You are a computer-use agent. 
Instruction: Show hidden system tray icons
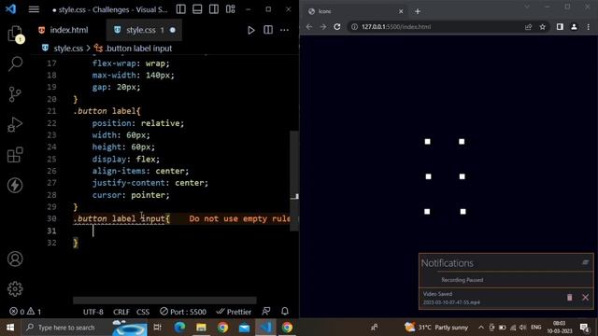481,328
